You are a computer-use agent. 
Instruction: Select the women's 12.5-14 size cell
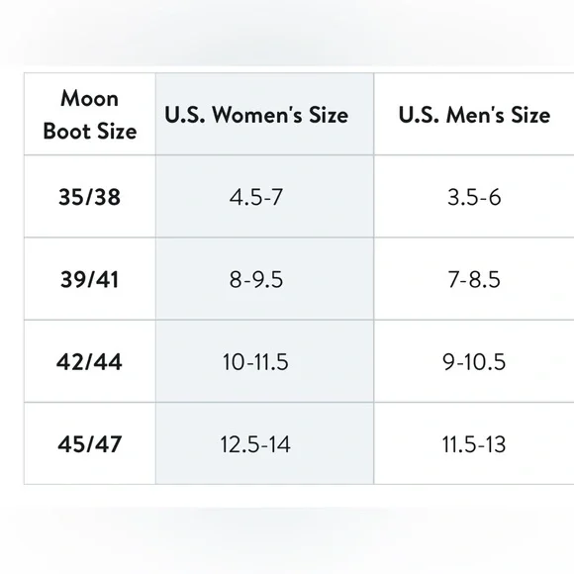pyautogui.click(x=264, y=443)
